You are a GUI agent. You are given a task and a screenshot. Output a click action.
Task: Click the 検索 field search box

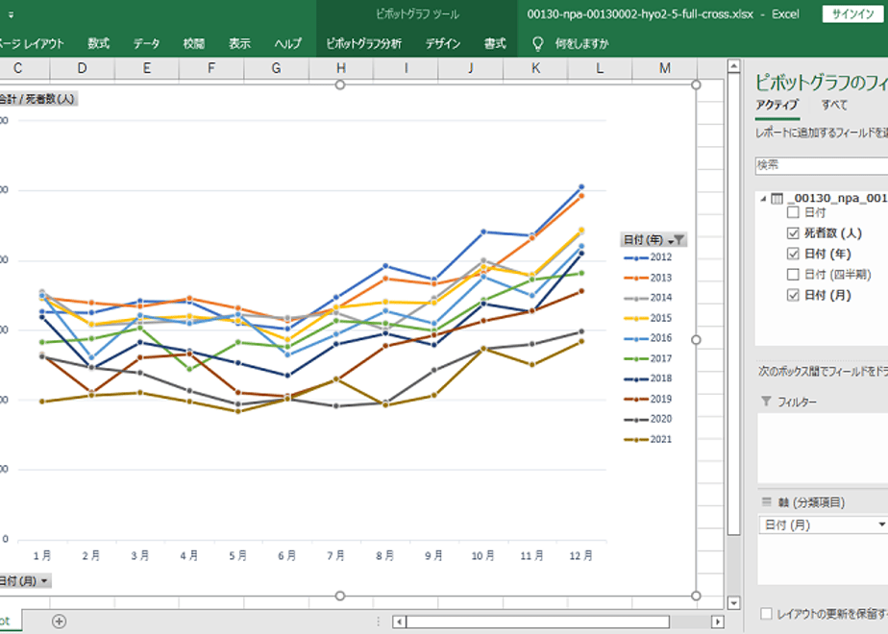point(821,165)
